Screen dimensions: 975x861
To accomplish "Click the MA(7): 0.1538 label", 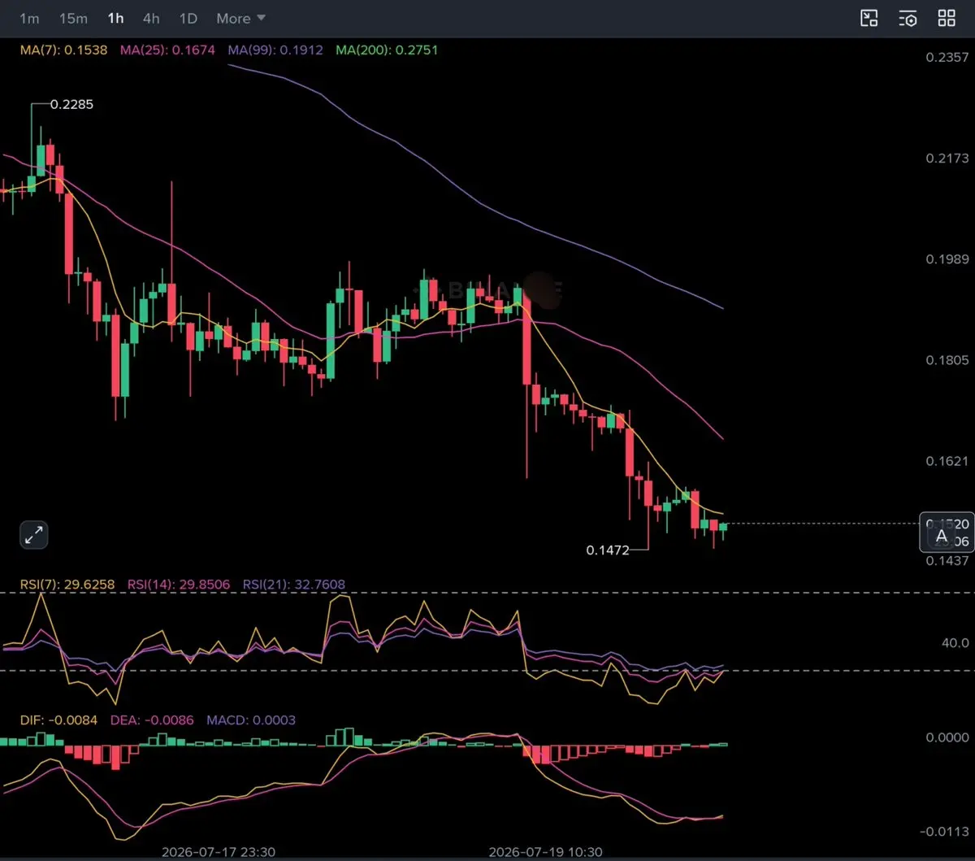I will 64,50.
